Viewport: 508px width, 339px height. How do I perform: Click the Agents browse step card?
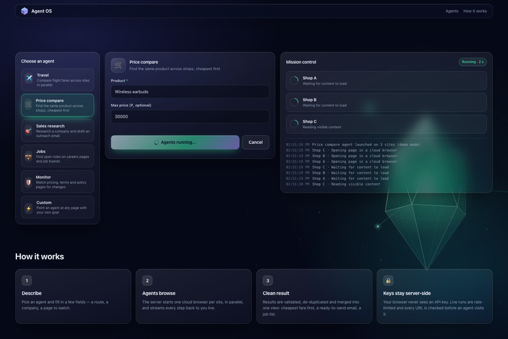[x=193, y=296]
